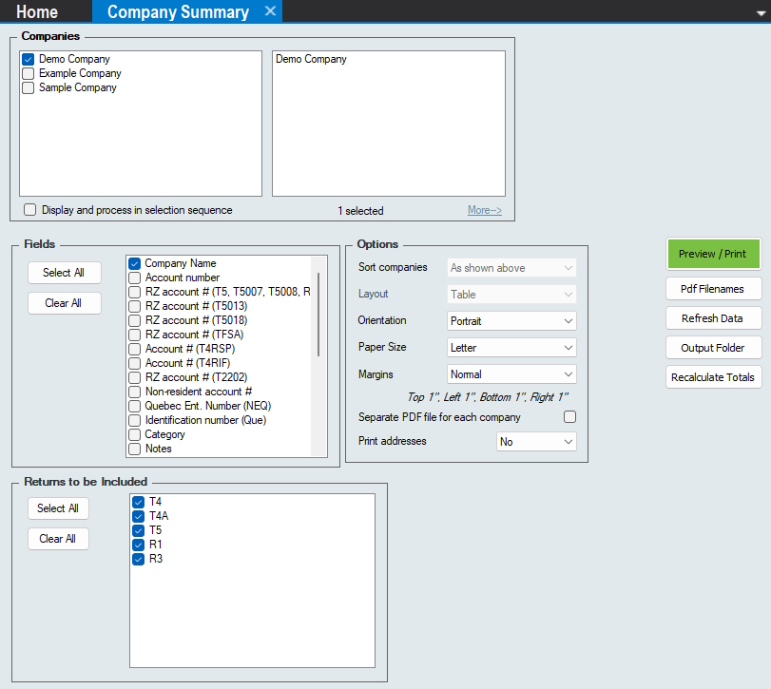Open the tab list dropdown arrow

point(760,12)
